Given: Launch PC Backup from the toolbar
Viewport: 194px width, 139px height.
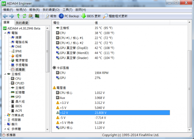Looking at the screenshot, I should click(69, 16).
